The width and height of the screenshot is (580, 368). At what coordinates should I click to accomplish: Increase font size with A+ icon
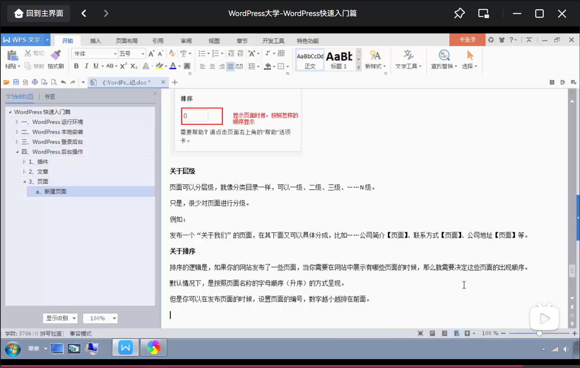[x=151, y=53]
